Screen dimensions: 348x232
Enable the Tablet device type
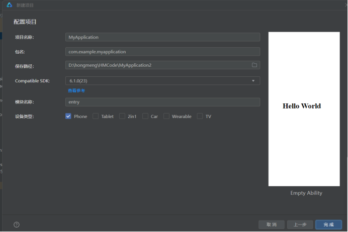[x=96, y=116]
